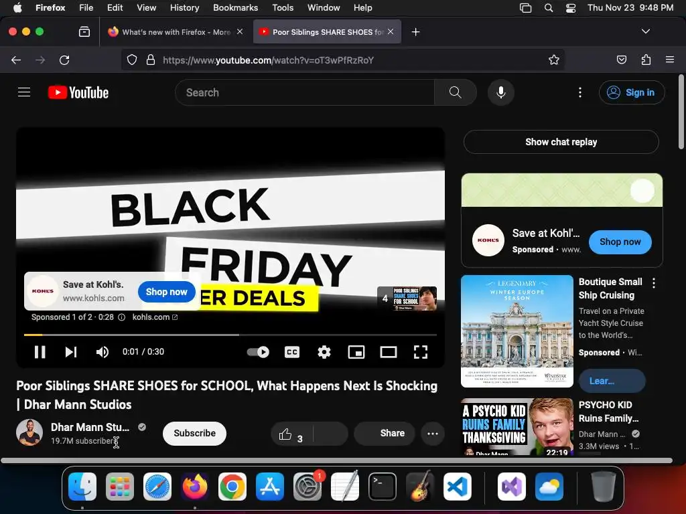This screenshot has height=514, width=686.
Task: Skip to the next video
Action: pos(71,352)
